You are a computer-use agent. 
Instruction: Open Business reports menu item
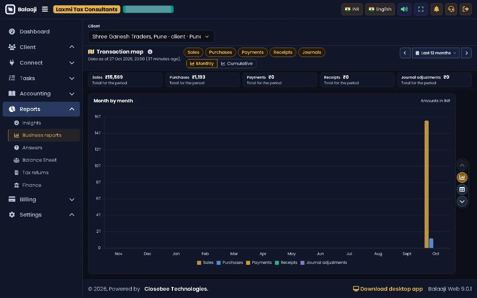click(x=44, y=135)
